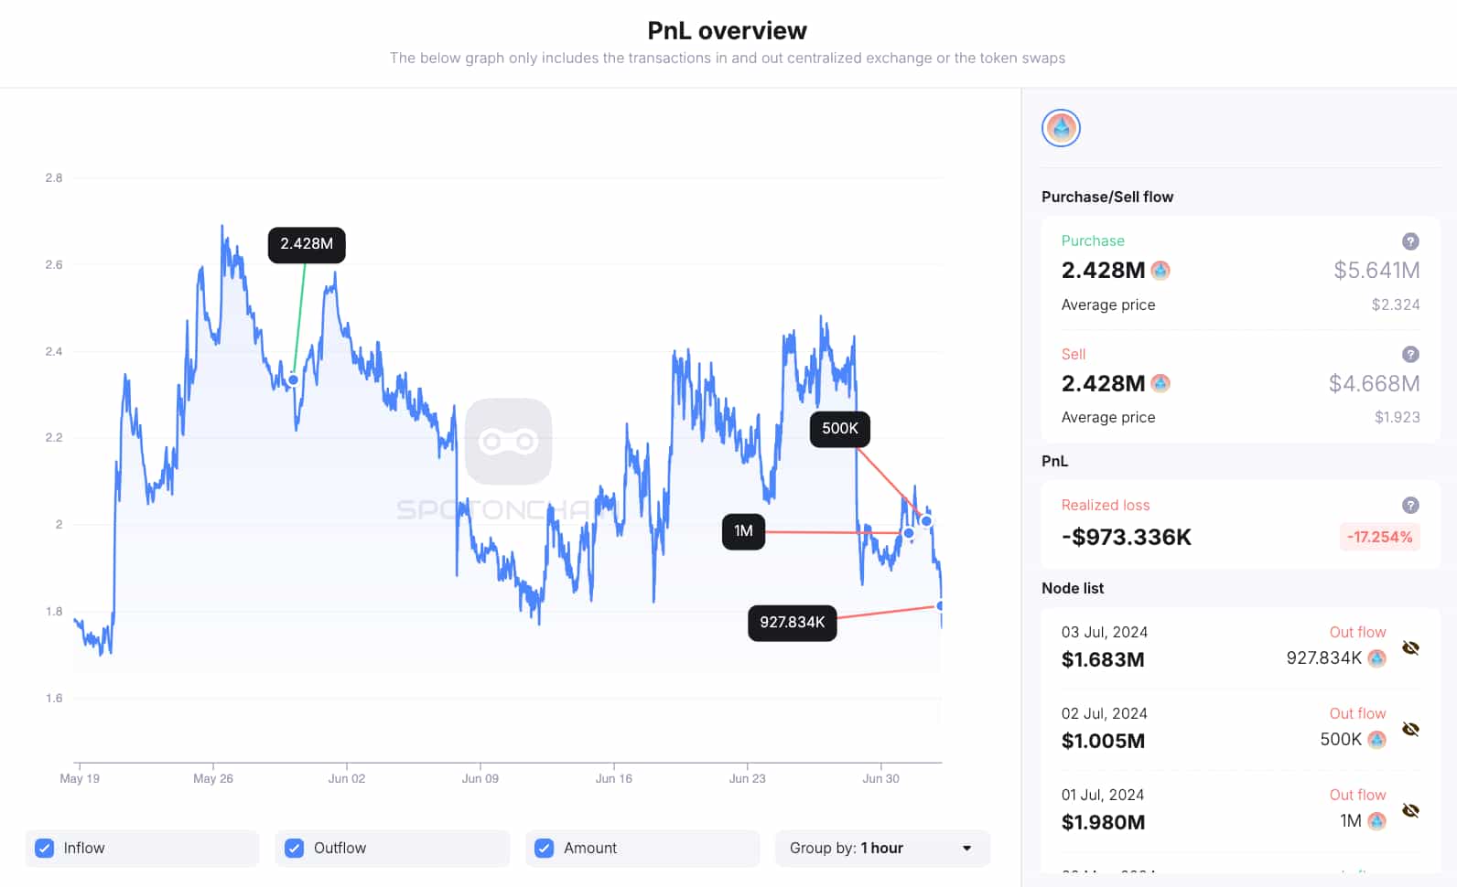
Task: Click token icon beside Purchase 2.428M
Action: tap(1160, 271)
